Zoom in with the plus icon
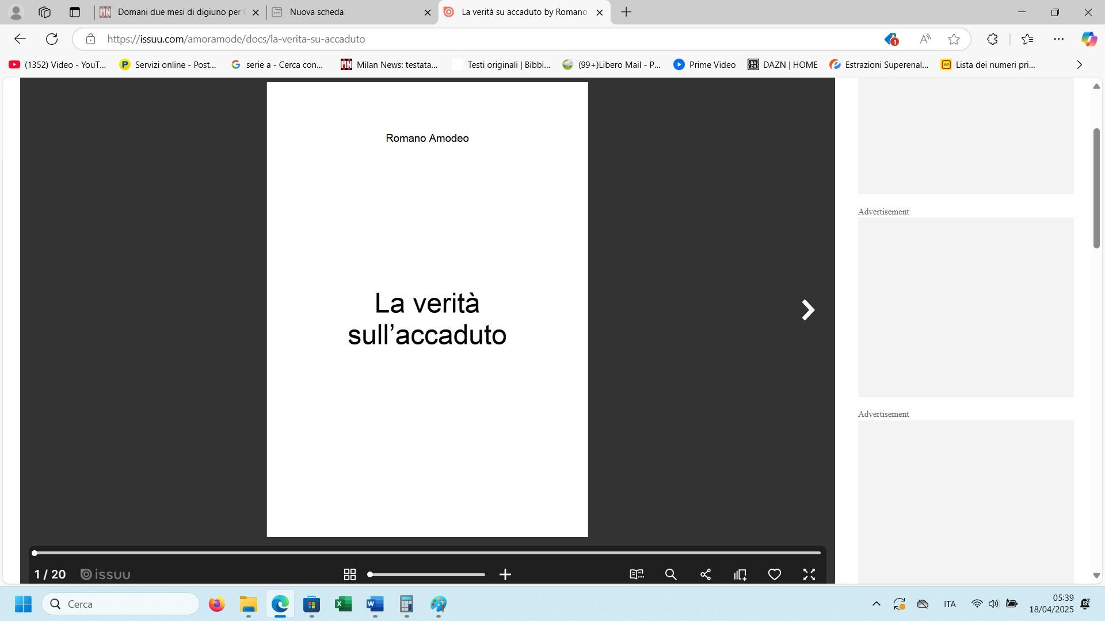Screen dimensions: 1105x621 505,574
